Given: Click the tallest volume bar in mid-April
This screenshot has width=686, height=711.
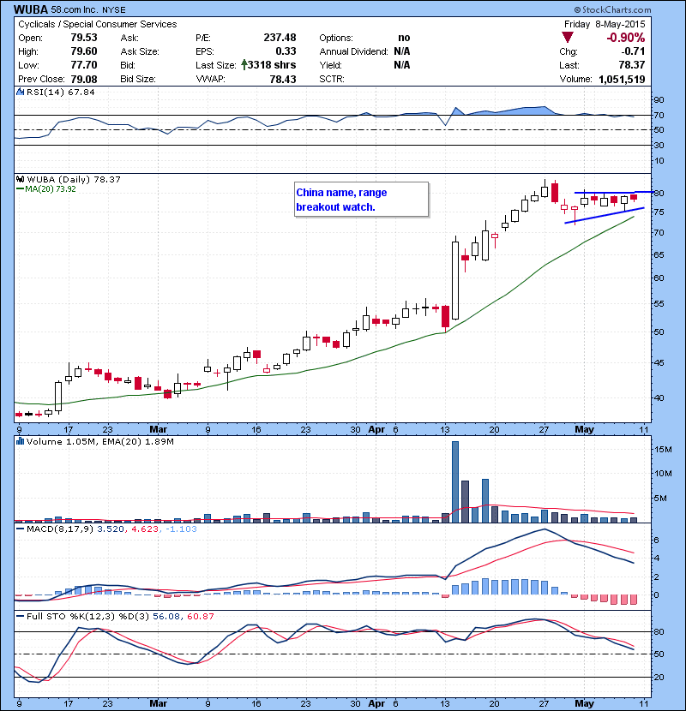Looking at the screenshot, I should (455, 481).
